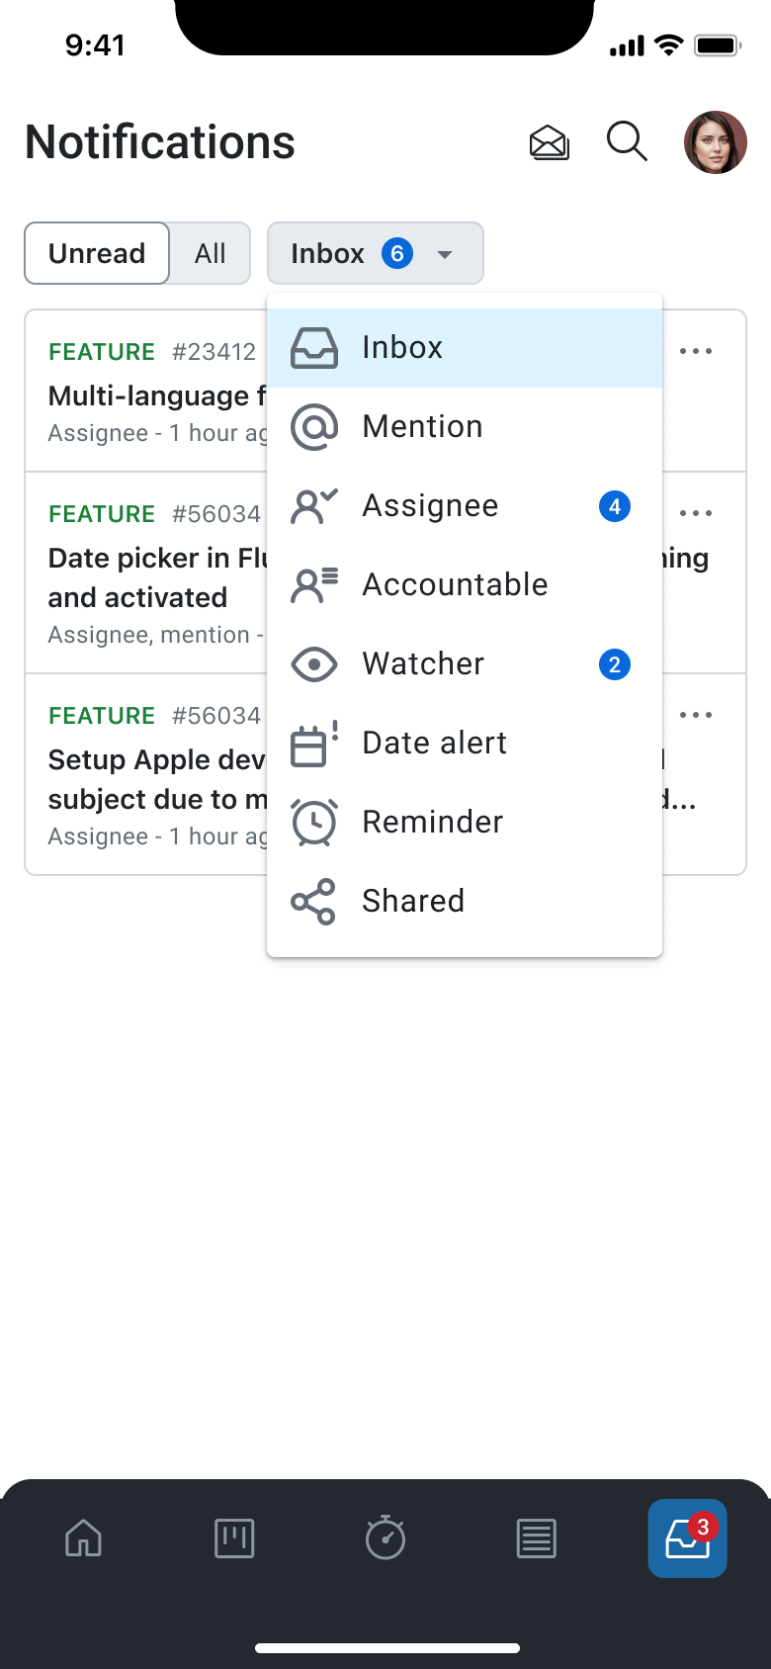
Task: Open options for Date picker notification
Action: click(x=696, y=512)
